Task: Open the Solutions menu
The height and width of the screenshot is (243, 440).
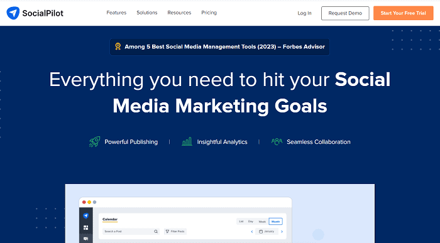Action: (x=146, y=13)
